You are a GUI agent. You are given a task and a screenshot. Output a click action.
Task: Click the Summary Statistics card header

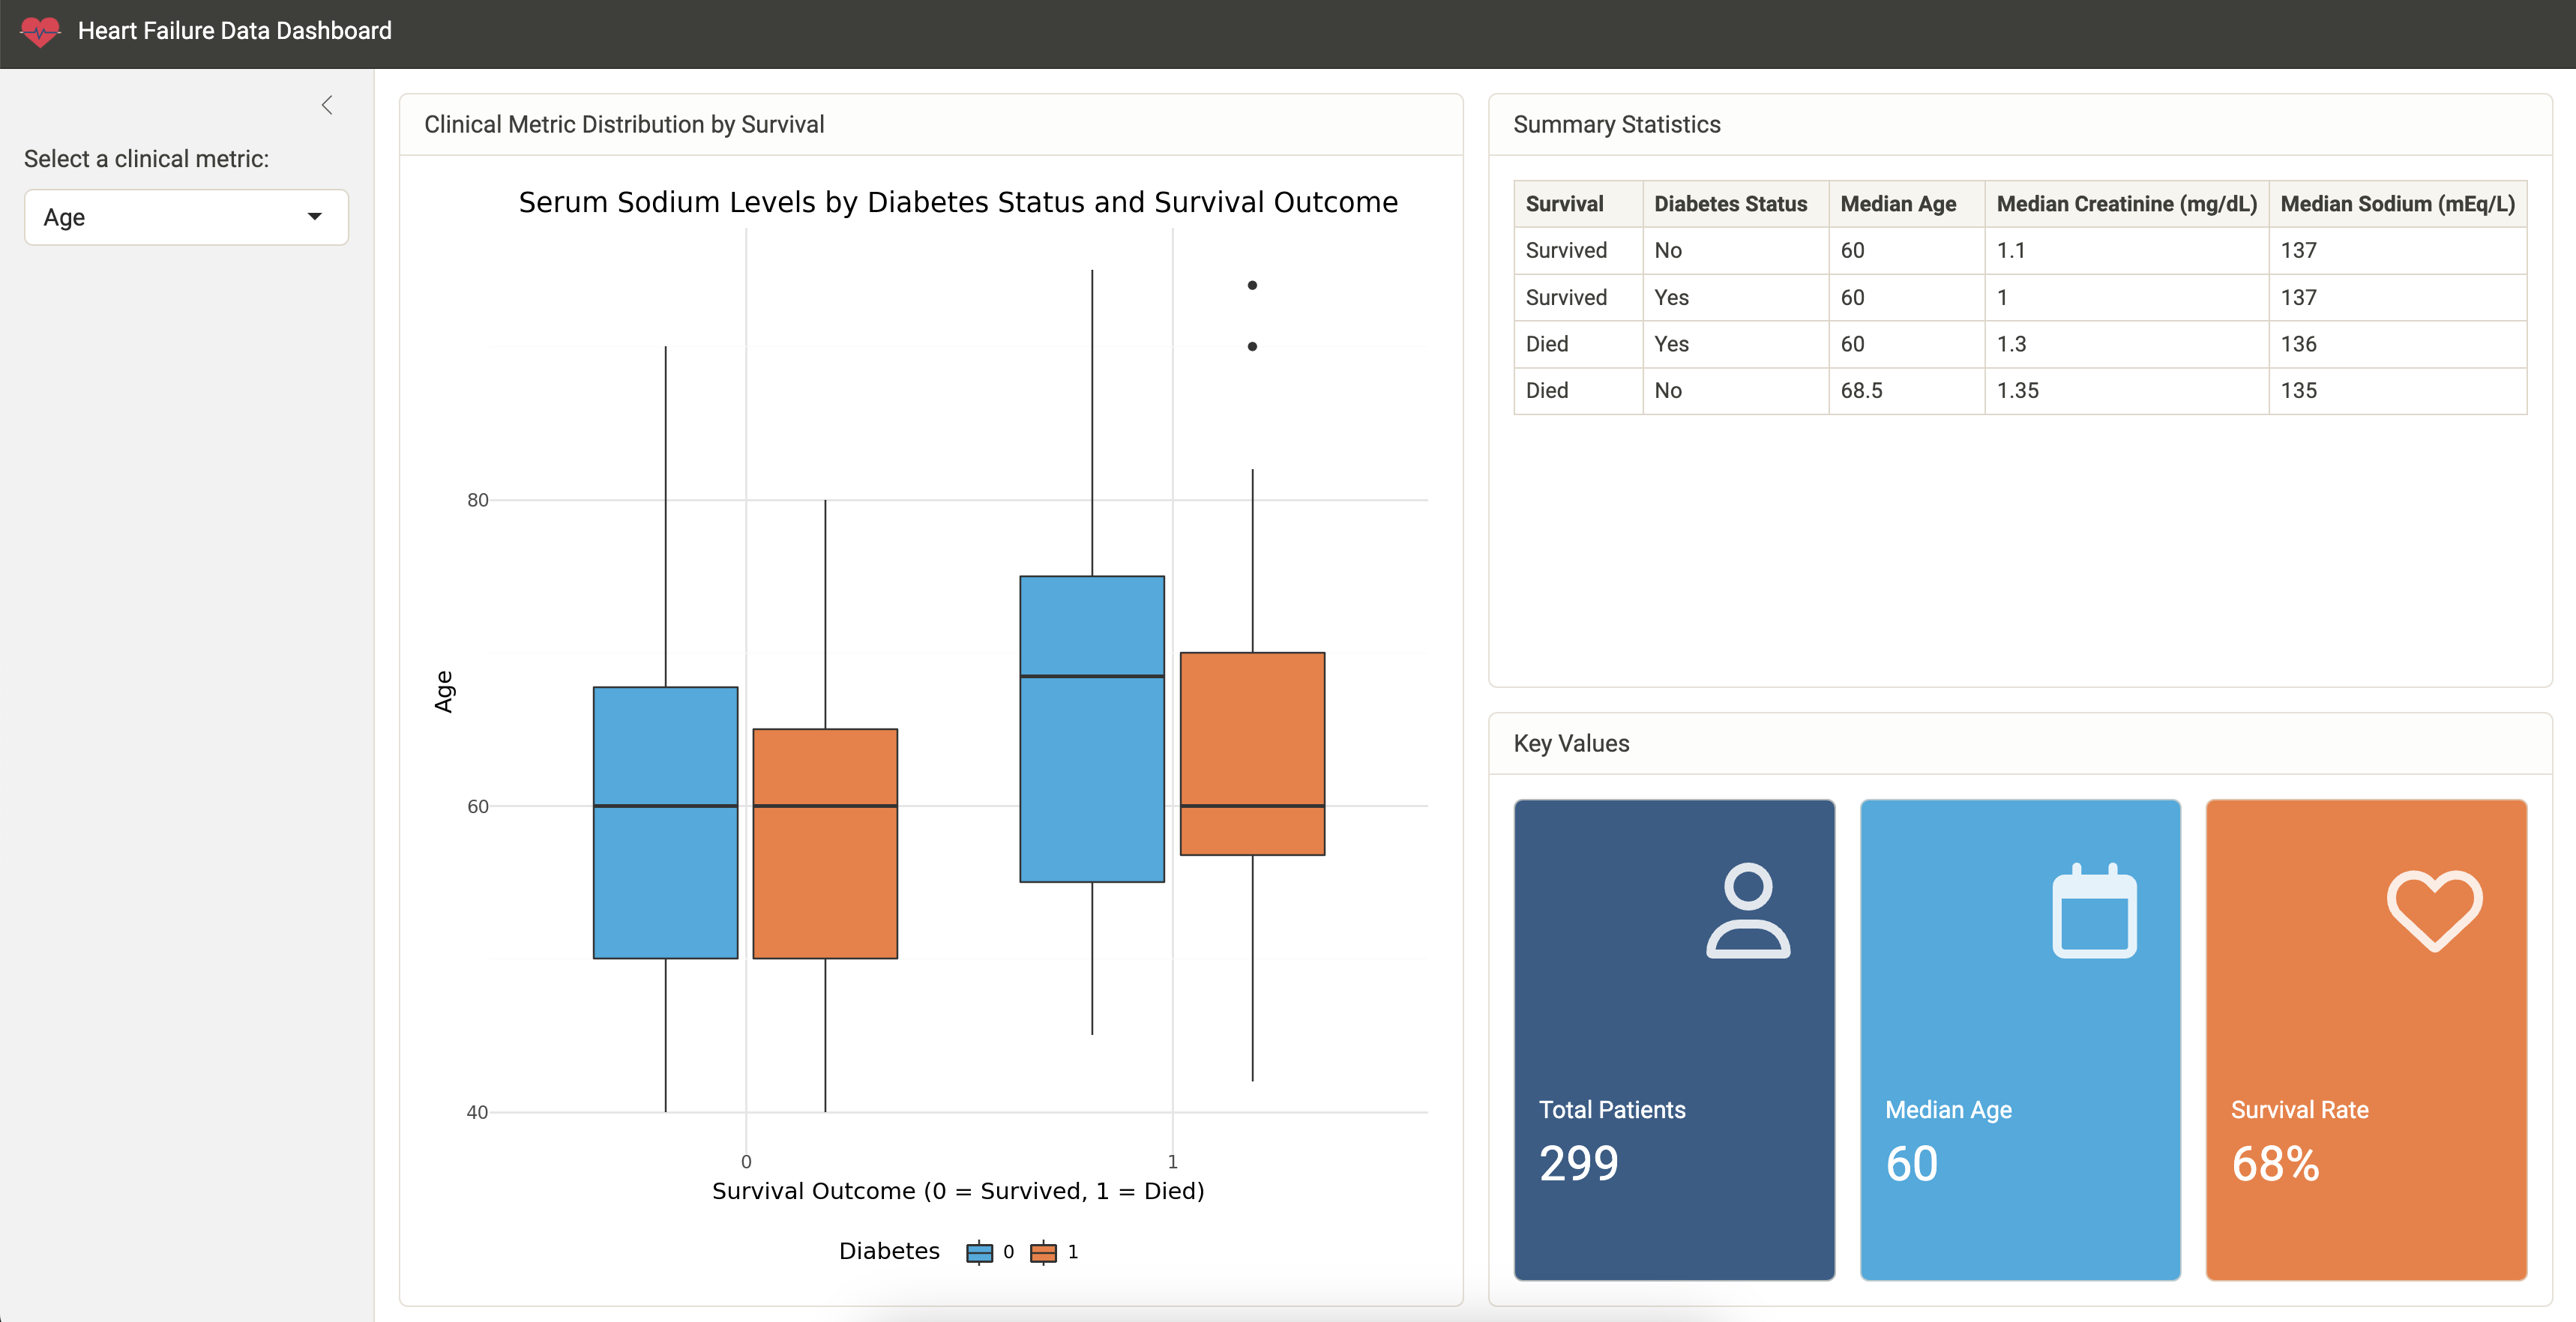point(1616,125)
